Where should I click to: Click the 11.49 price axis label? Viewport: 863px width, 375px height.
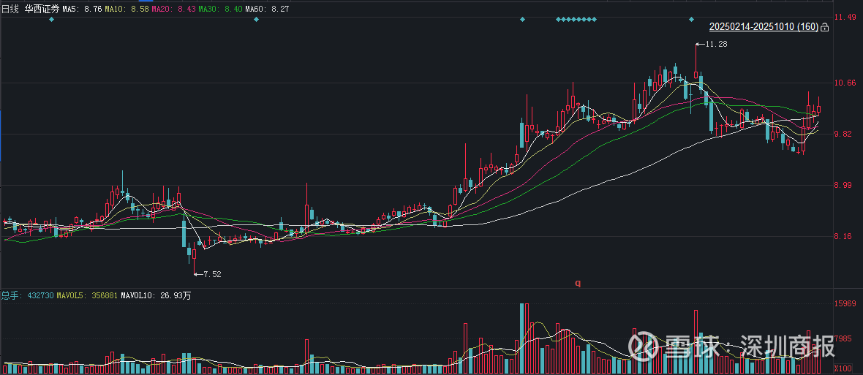click(845, 18)
